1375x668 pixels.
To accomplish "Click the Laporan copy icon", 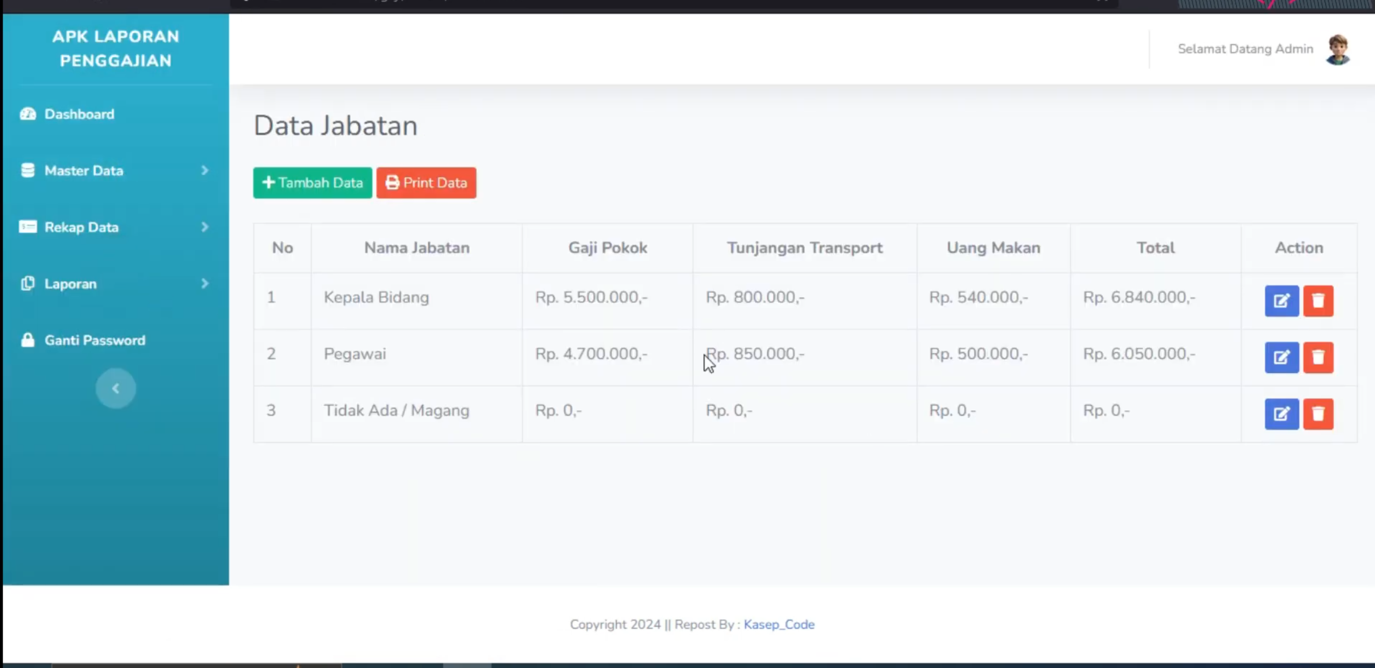I will click(28, 283).
